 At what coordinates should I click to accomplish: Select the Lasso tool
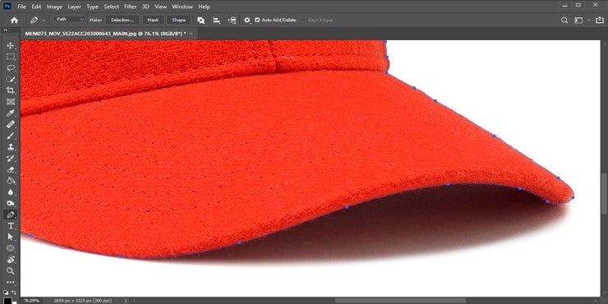(11, 68)
